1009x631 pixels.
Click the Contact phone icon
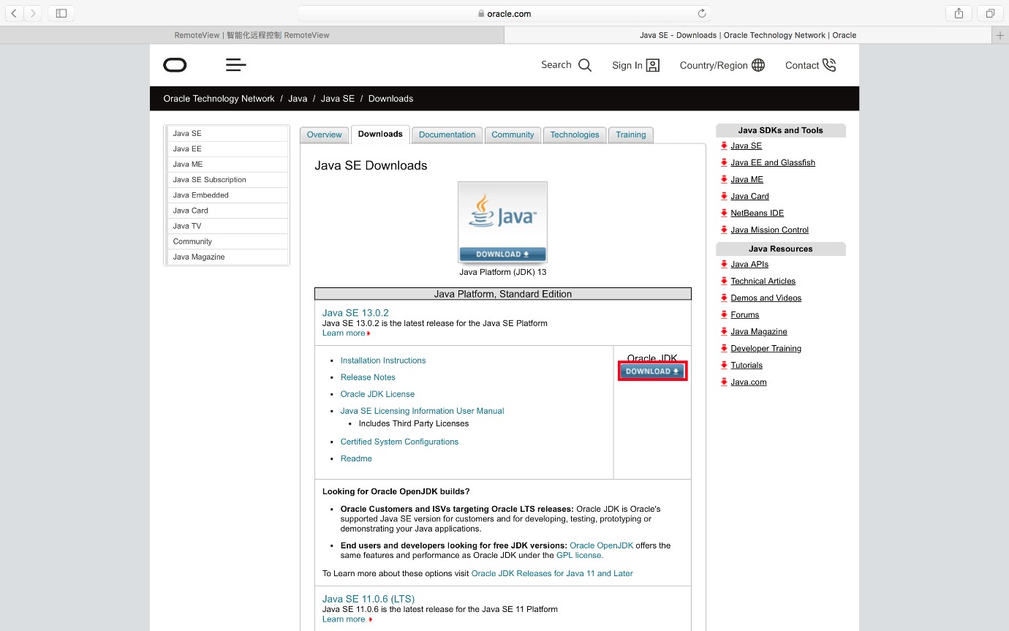(829, 65)
